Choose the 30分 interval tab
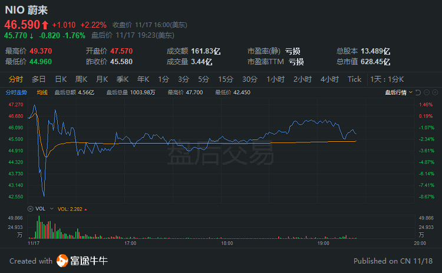 pos(250,79)
